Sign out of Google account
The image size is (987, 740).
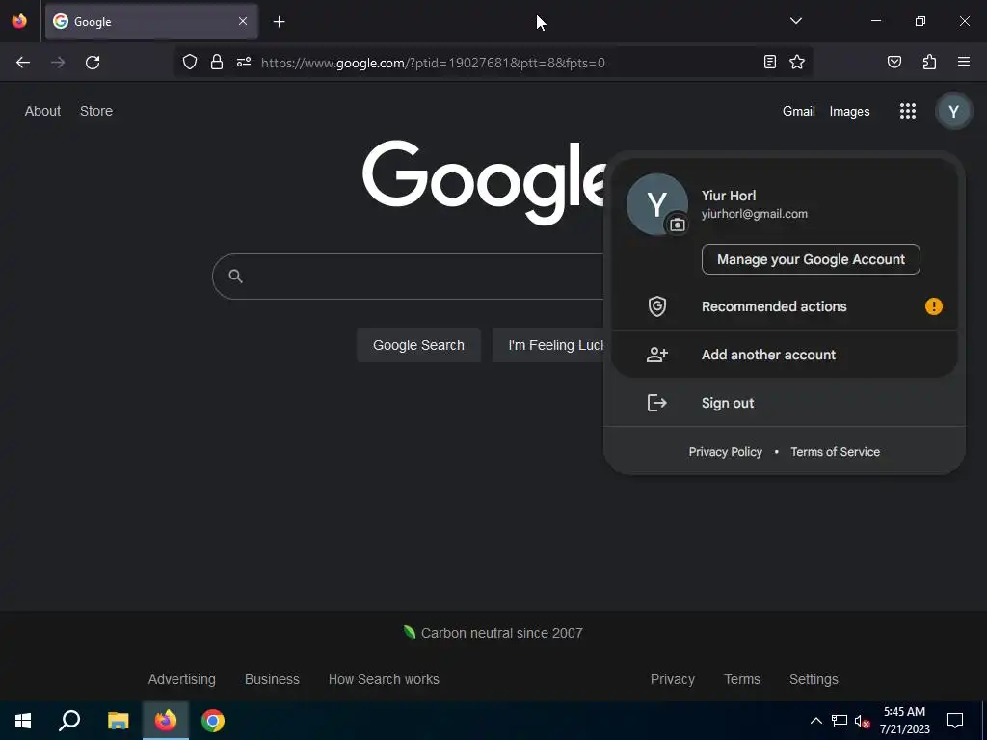pyautogui.click(x=785, y=403)
